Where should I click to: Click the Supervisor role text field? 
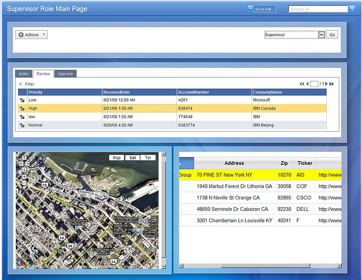click(292, 35)
